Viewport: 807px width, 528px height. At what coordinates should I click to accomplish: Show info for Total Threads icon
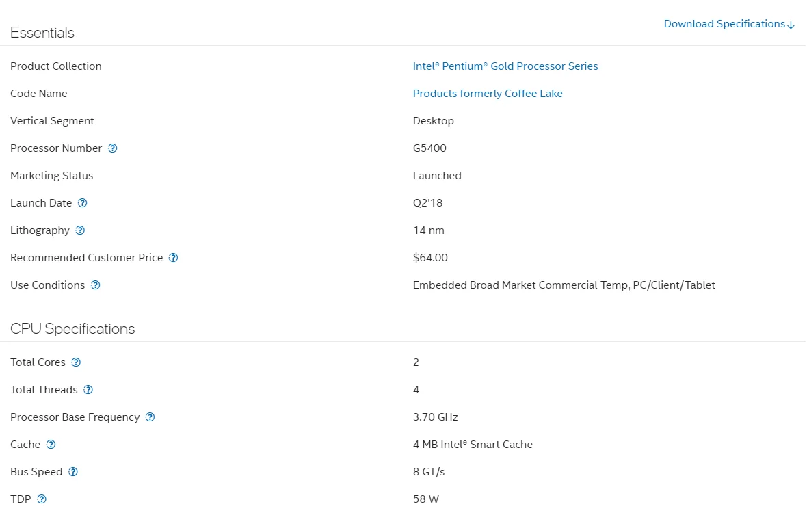[88, 390]
